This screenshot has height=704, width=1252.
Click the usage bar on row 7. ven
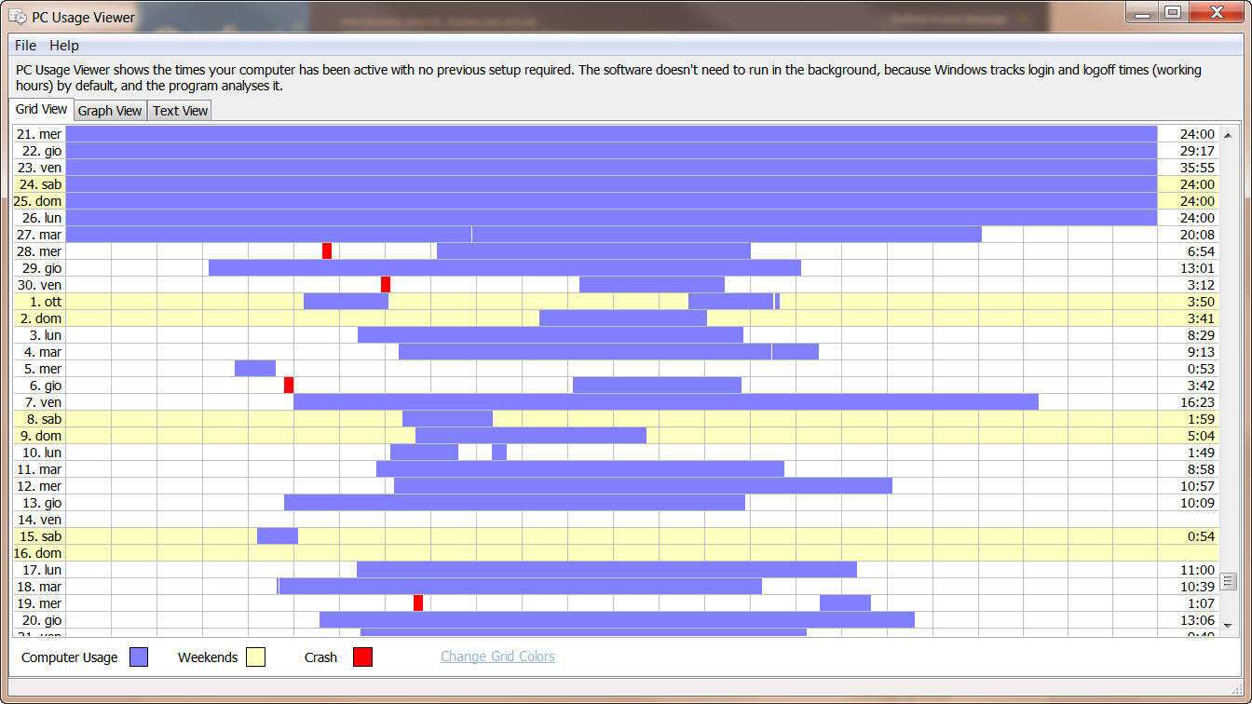click(x=666, y=402)
